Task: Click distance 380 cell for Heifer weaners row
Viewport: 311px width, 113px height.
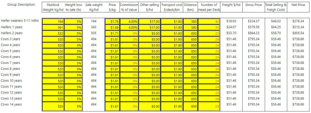Action: click(190, 21)
